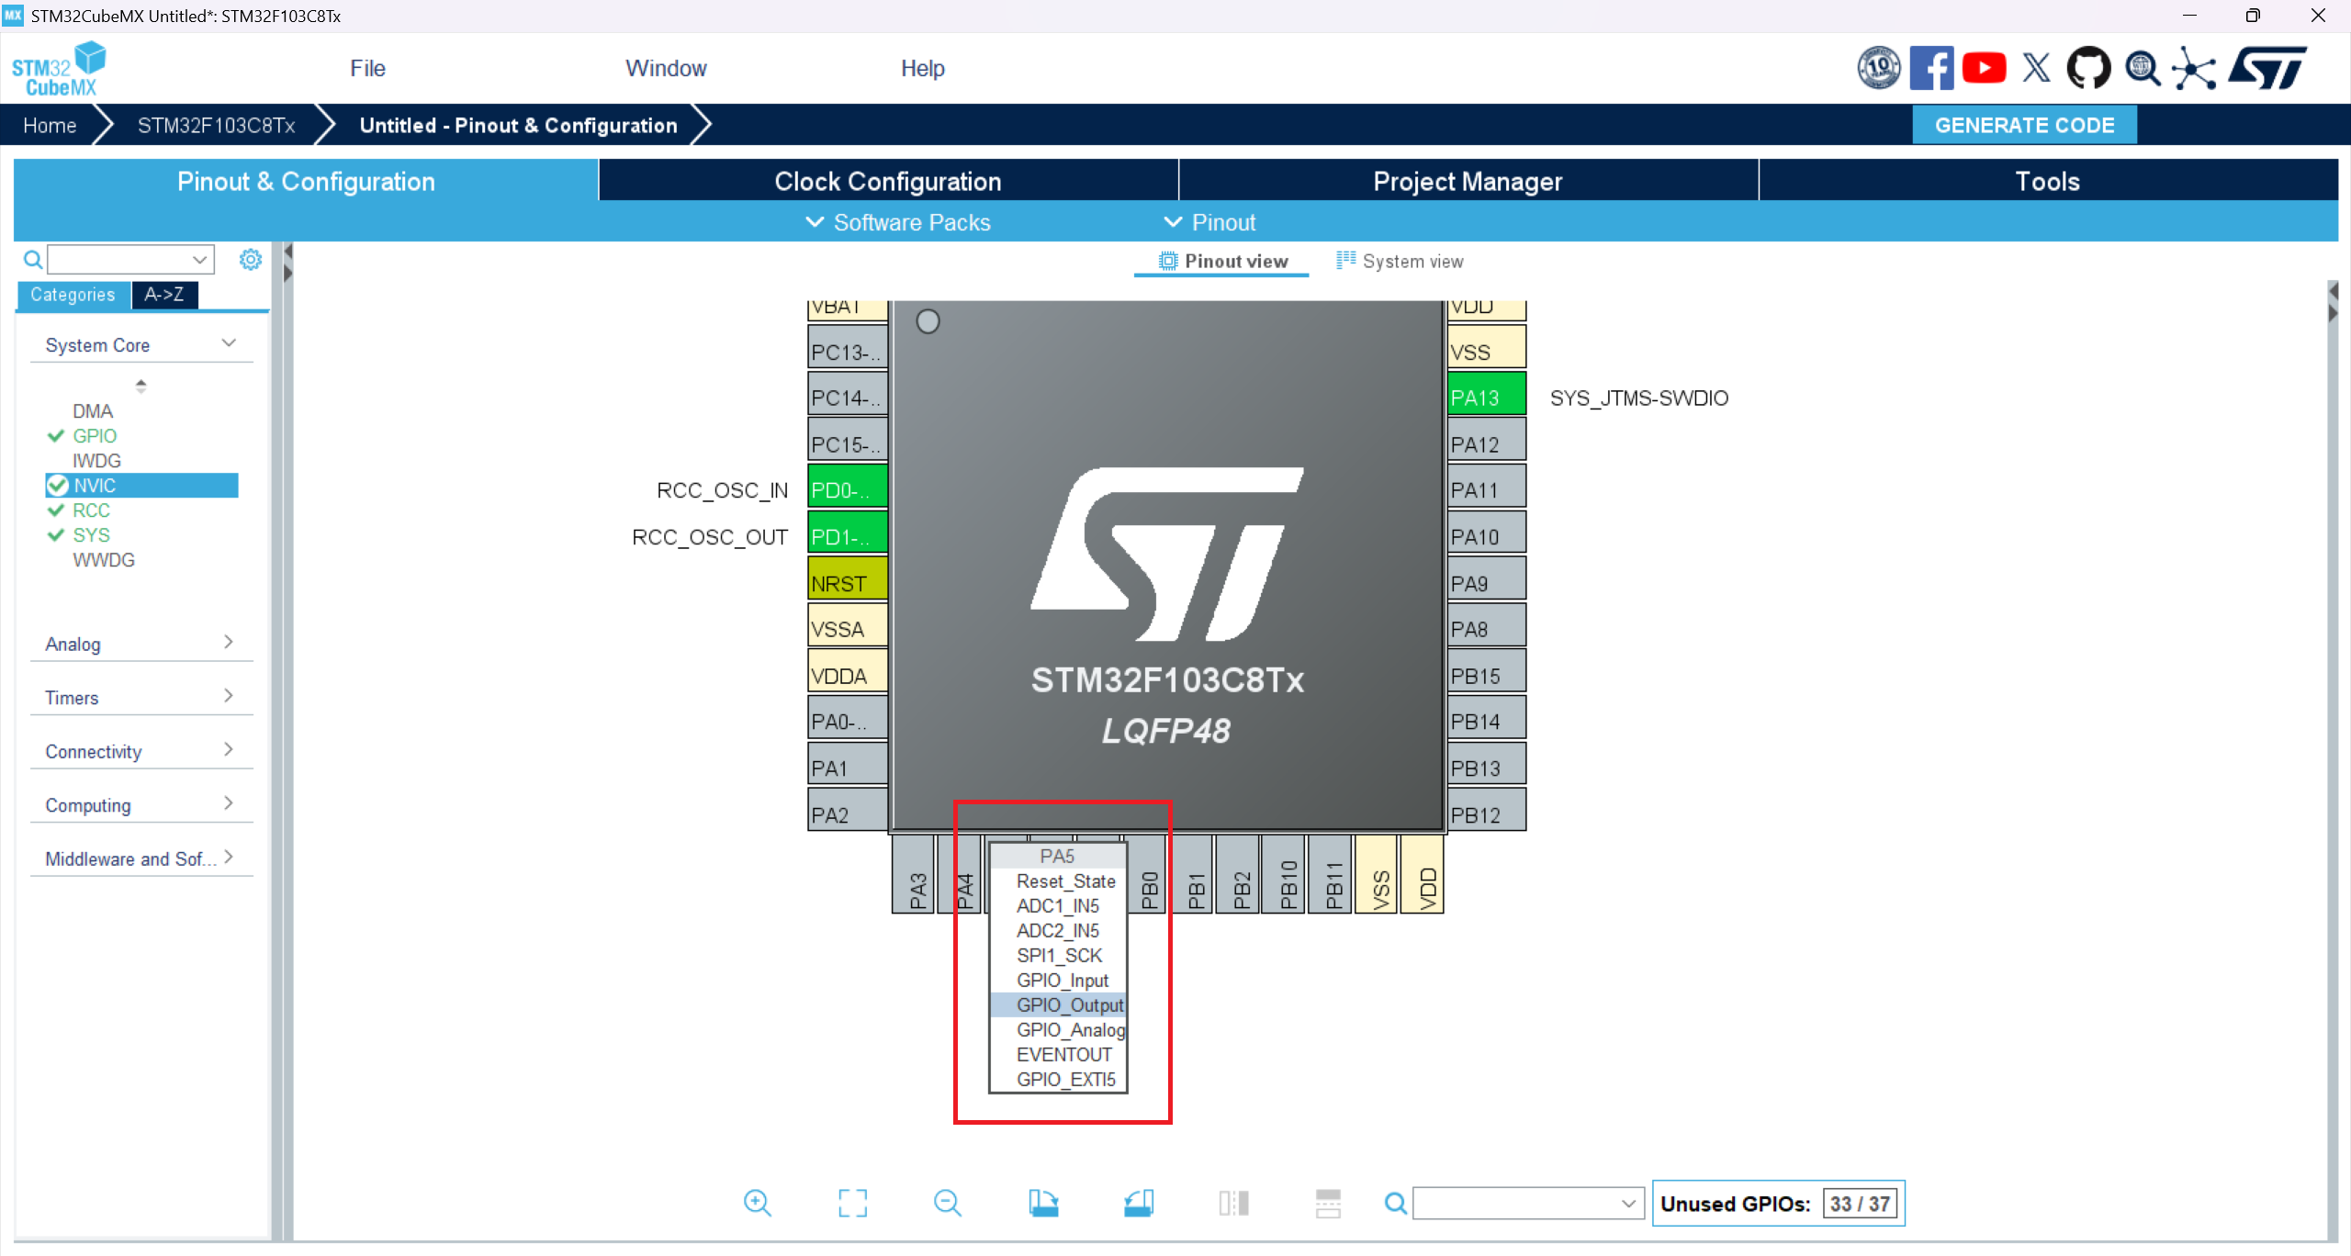Switch to System view
The width and height of the screenshot is (2351, 1256).
1400,262
